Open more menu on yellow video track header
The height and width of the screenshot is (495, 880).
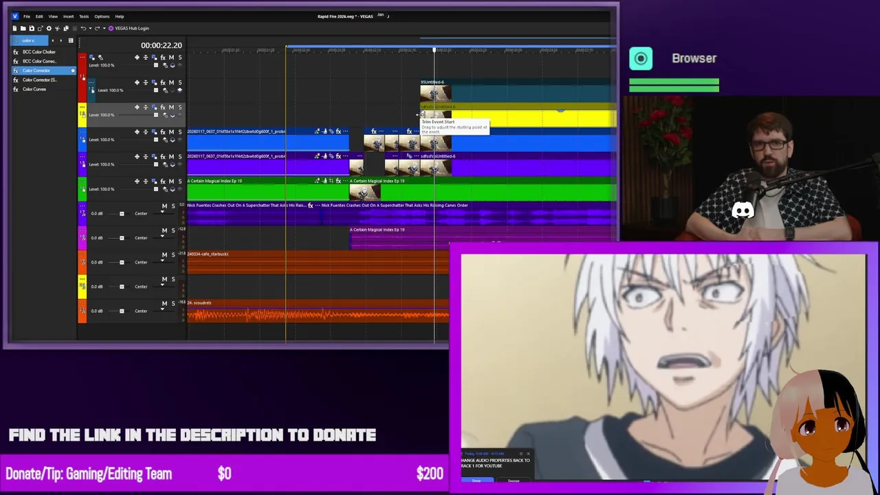click(x=82, y=107)
